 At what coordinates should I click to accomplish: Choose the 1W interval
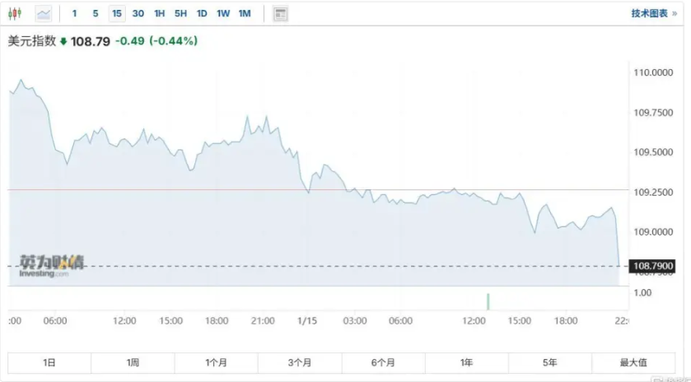point(223,14)
